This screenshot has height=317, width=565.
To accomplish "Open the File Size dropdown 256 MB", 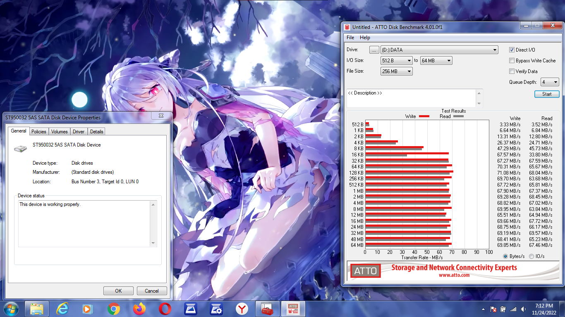I will pos(396,71).
